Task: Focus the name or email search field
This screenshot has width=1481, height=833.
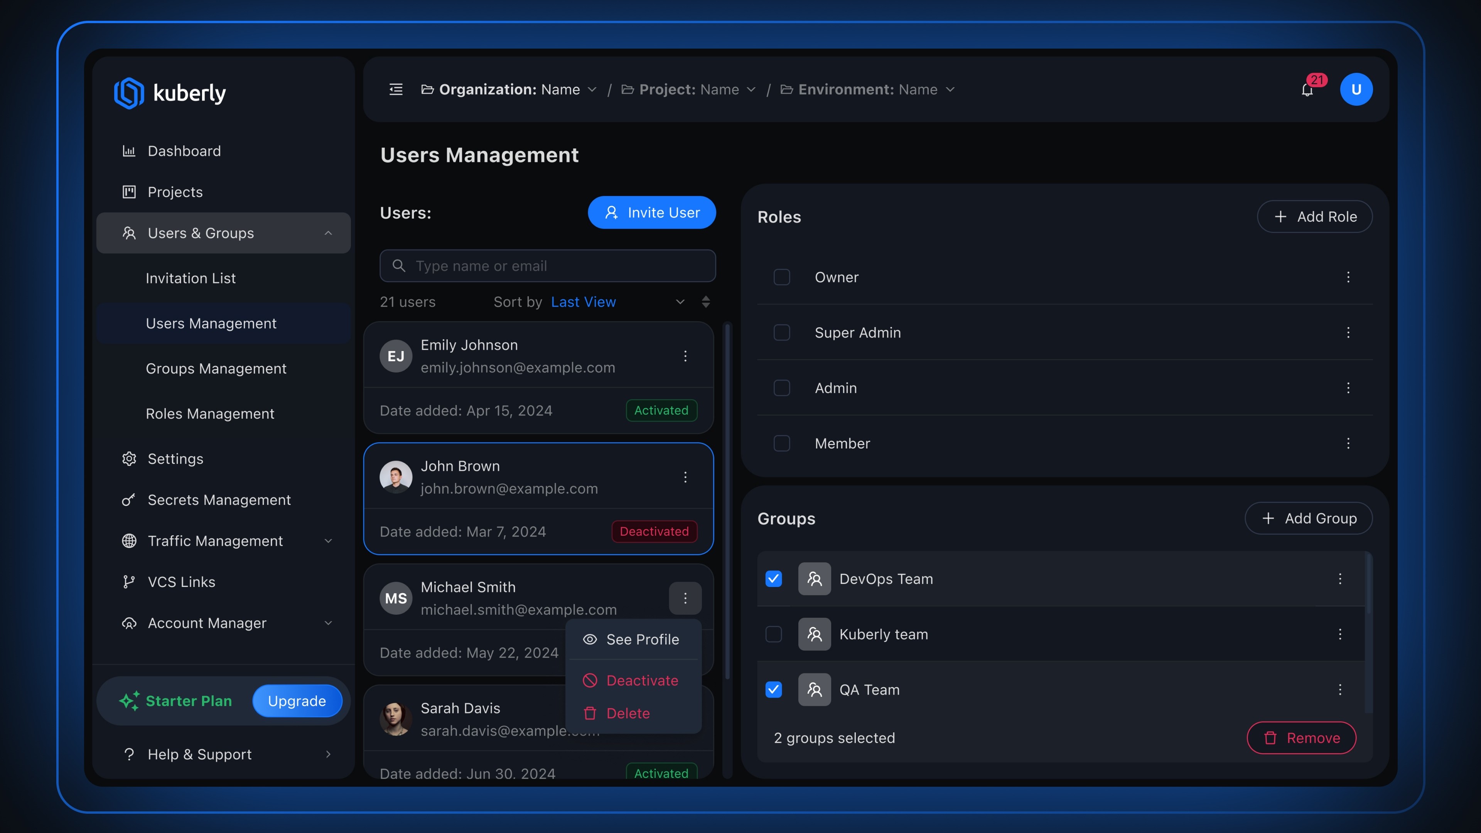Action: [547, 266]
